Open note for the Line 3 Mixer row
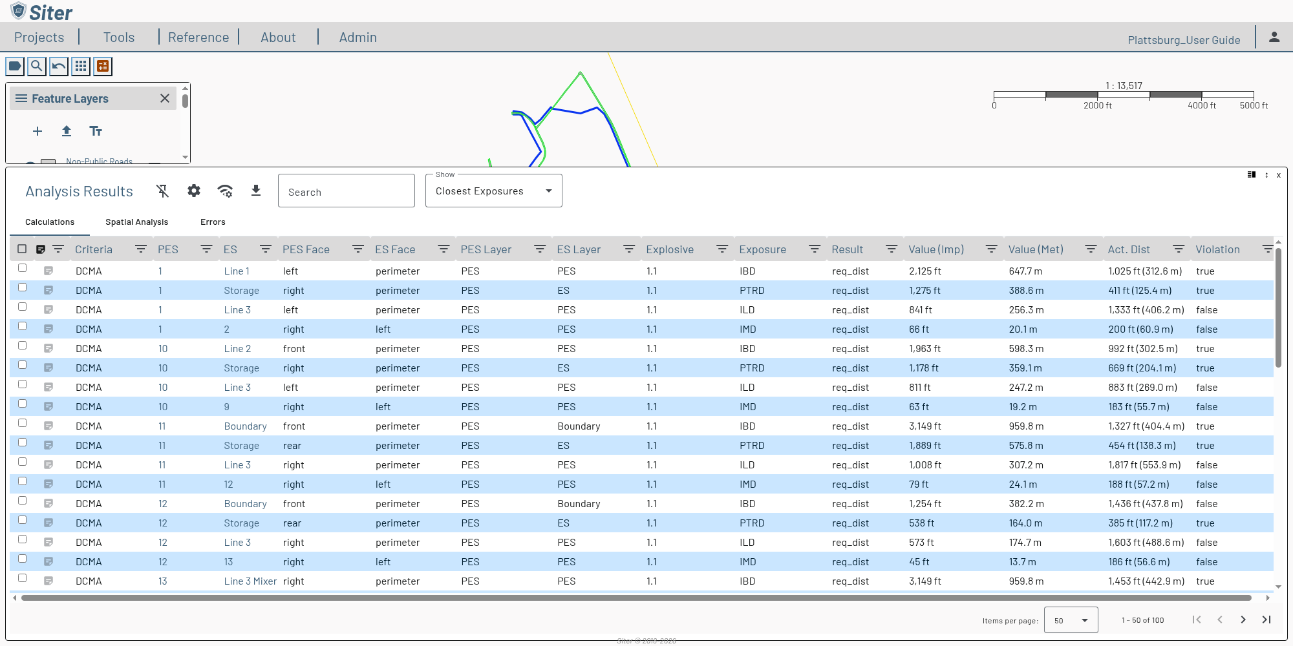This screenshot has height=646, width=1293. point(48,581)
